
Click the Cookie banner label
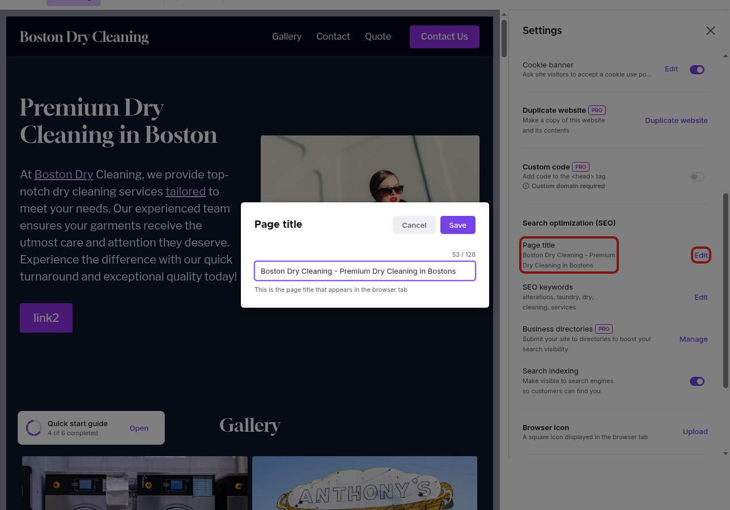point(548,65)
